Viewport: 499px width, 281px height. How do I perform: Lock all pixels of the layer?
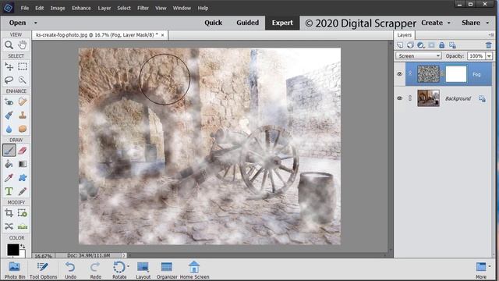point(442,45)
